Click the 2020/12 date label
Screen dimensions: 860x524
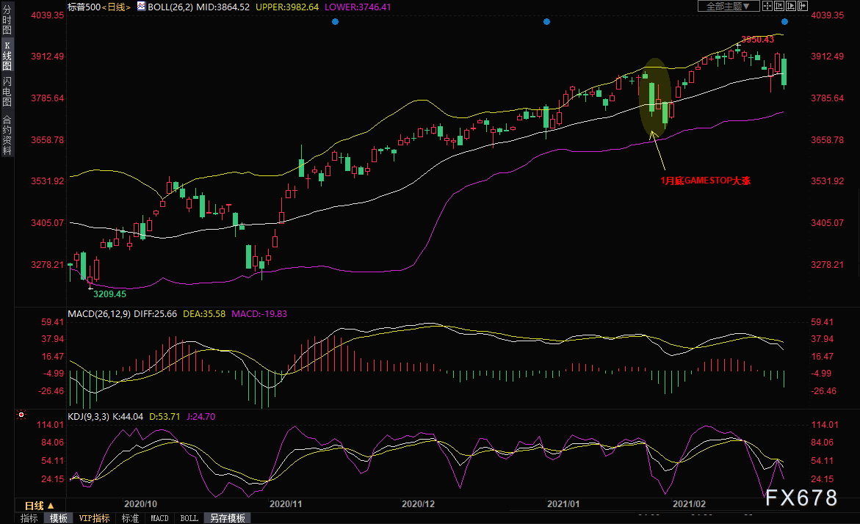click(418, 503)
